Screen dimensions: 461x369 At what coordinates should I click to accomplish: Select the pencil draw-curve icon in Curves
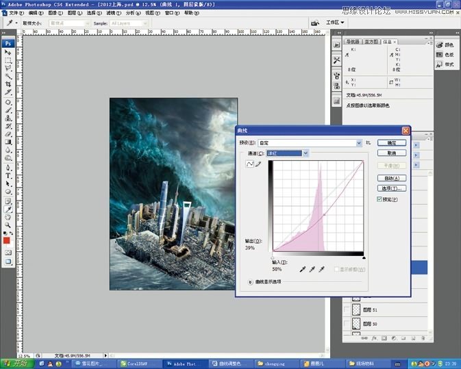[258, 164]
